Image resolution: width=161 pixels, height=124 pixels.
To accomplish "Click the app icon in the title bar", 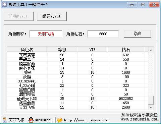I will [5, 5].
